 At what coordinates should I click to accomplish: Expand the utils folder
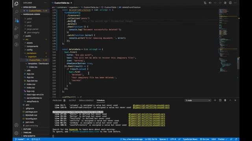[29, 70]
